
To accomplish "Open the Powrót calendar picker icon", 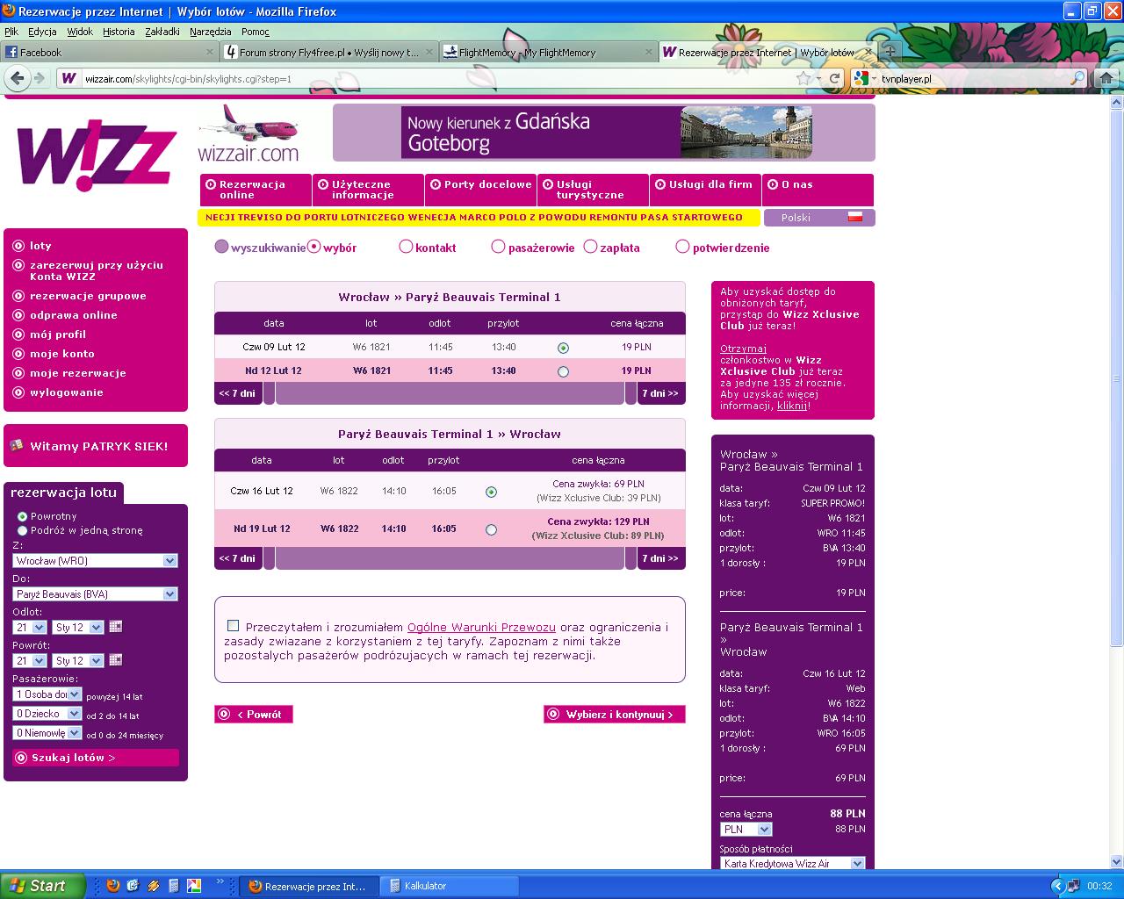I will pyautogui.click(x=115, y=660).
